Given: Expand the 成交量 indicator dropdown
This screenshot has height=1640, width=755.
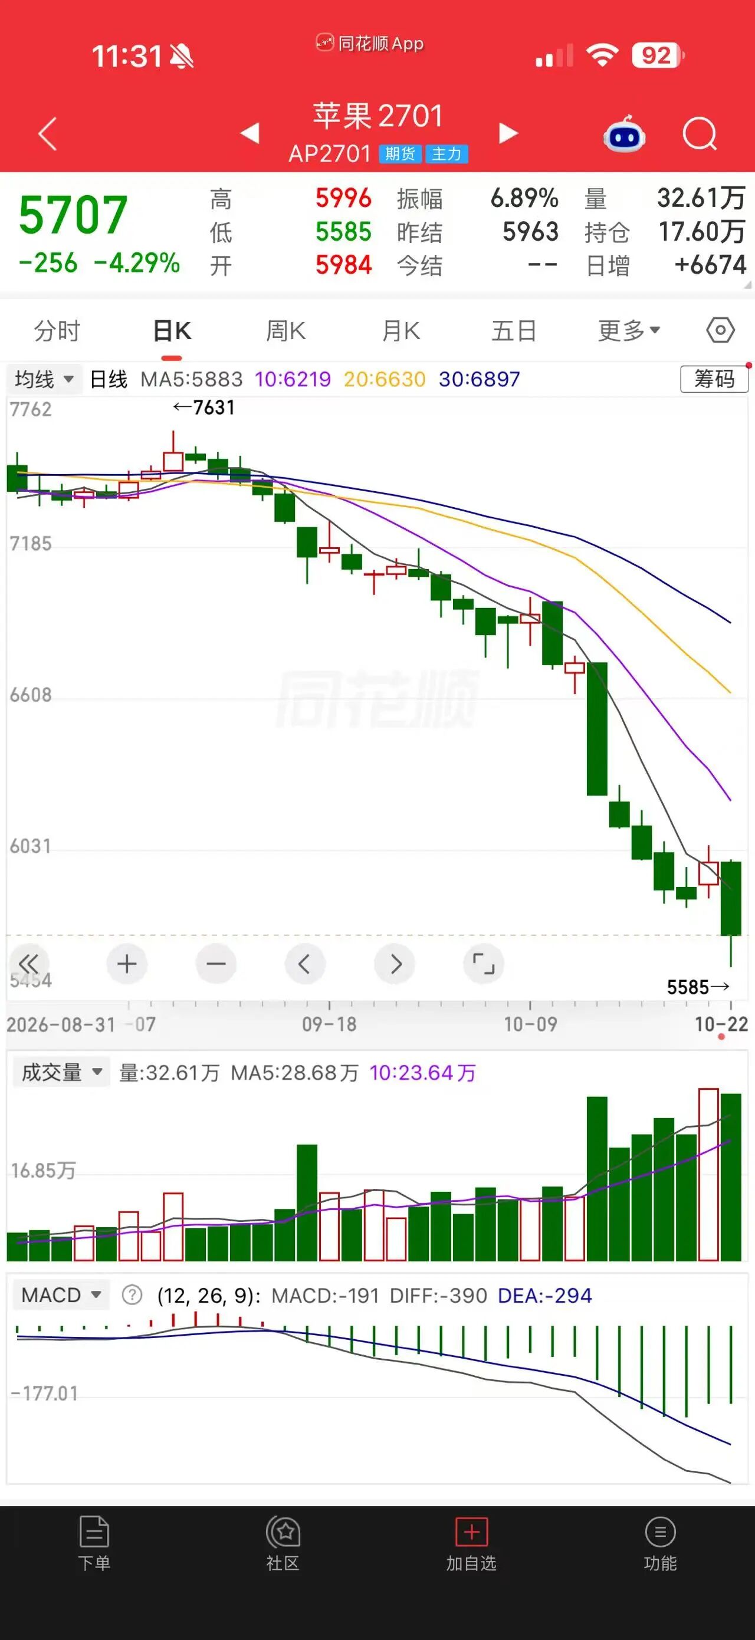Looking at the screenshot, I should point(61,1072).
